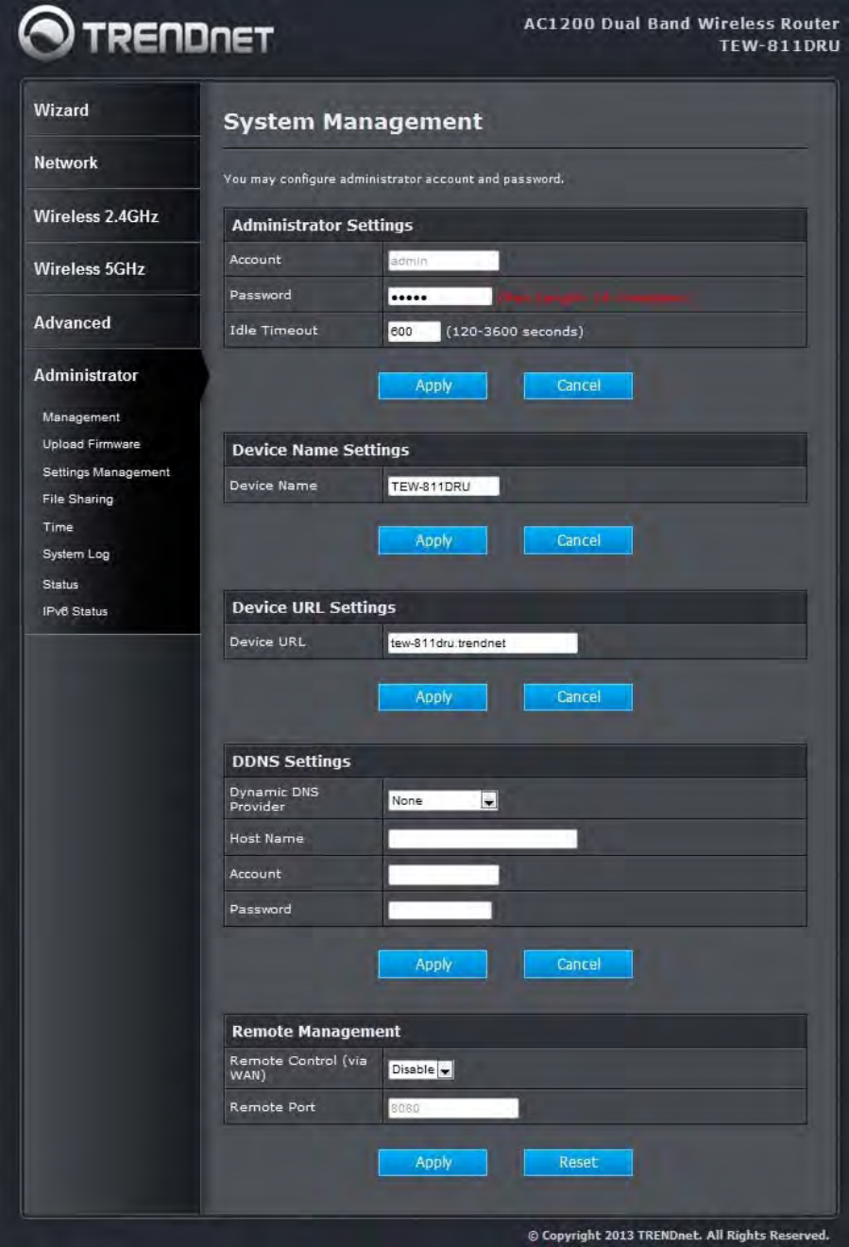Open the Dynamic DNS Provider dropdown

(x=443, y=800)
